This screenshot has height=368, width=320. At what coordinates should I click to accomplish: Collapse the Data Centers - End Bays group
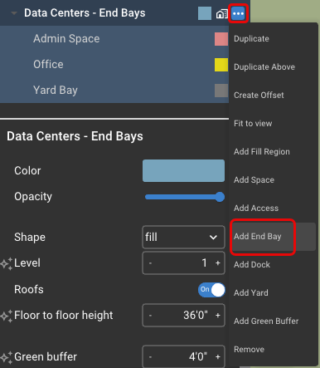click(x=14, y=13)
